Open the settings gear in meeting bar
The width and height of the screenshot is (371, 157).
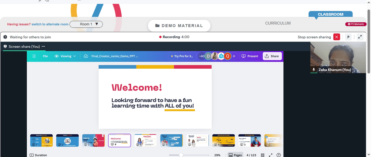pyautogui.click(x=5, y=37)
